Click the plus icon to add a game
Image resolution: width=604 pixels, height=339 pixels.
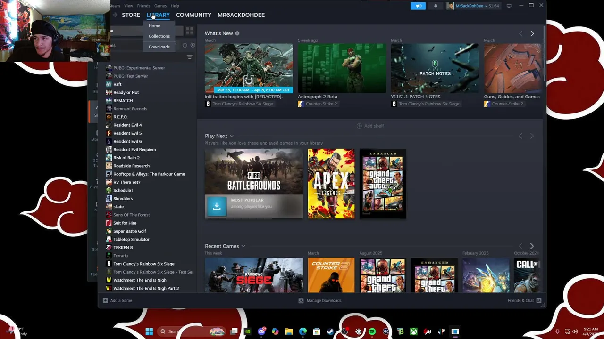105,300
